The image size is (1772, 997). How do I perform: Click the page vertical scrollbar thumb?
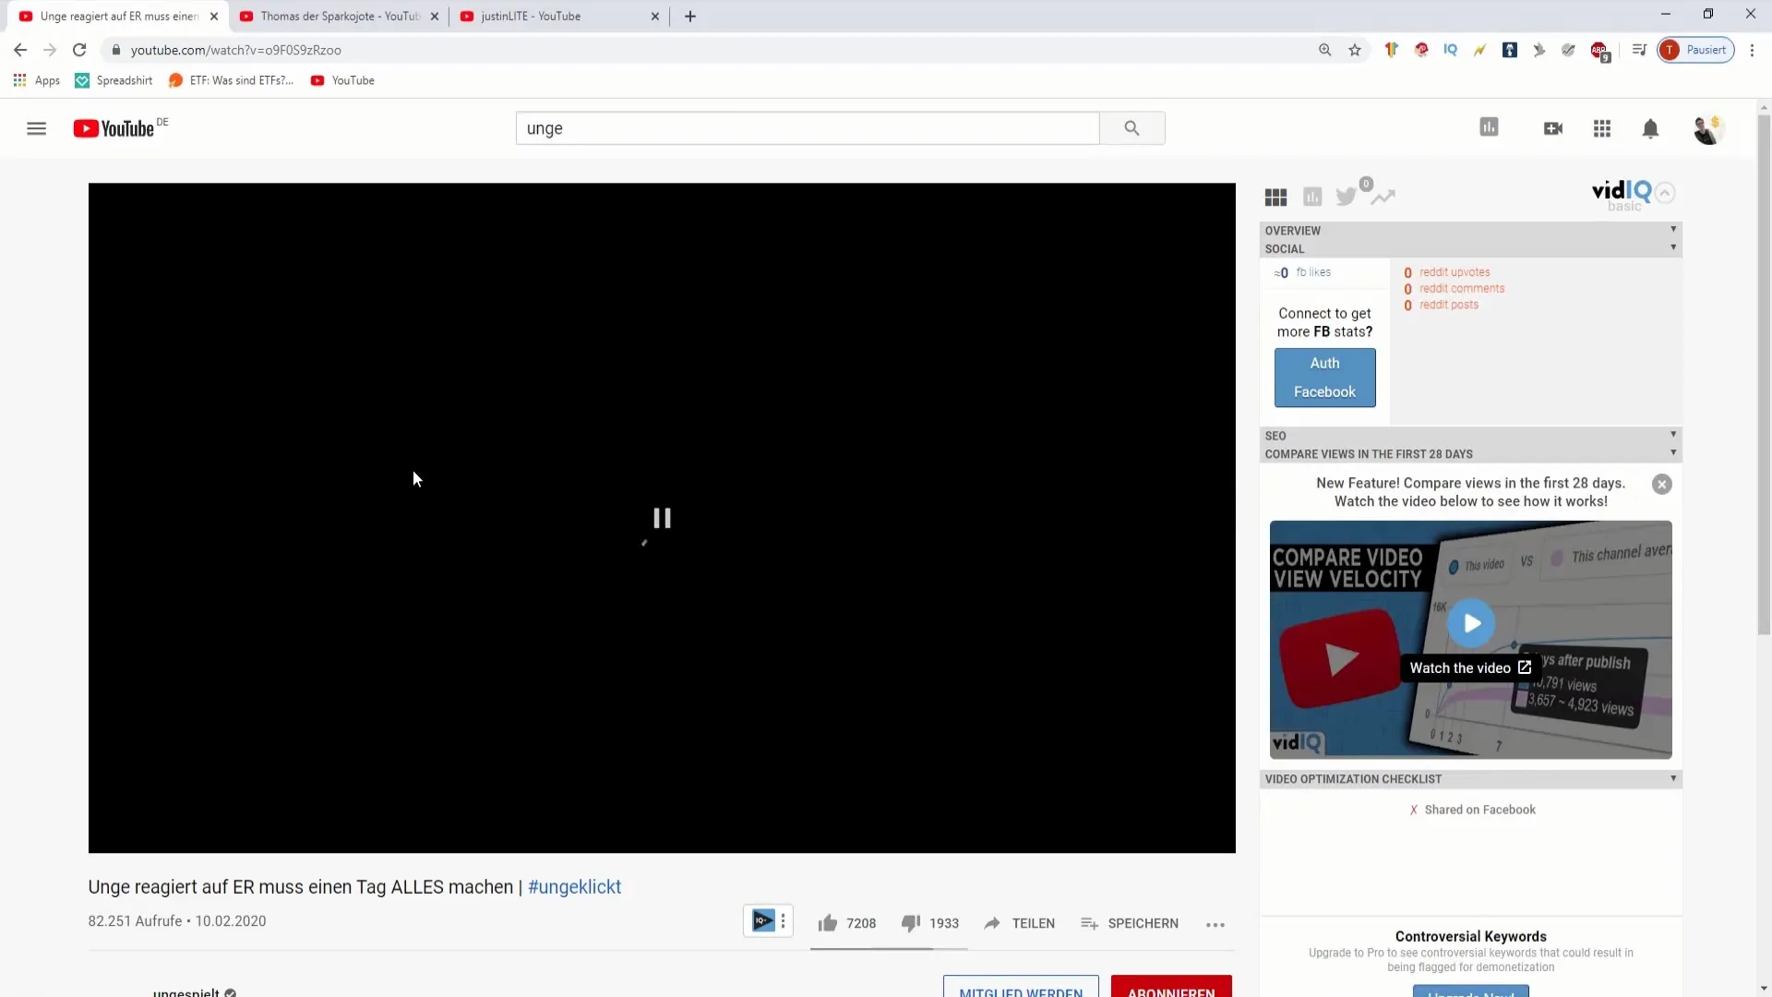pos(1764,374)
